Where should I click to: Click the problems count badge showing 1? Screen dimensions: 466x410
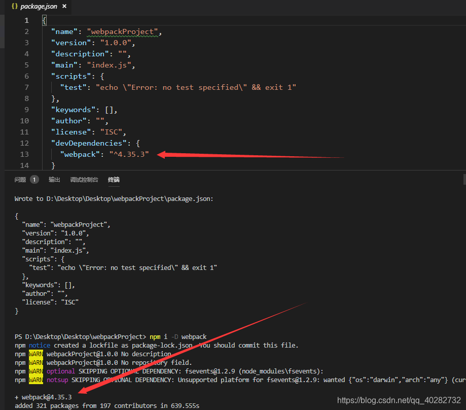click(34, 180)
